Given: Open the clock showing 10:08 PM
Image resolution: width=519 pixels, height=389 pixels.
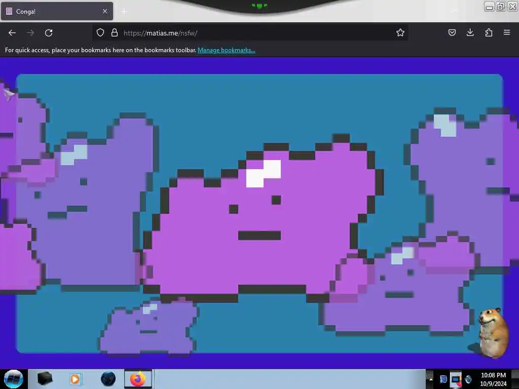Looking at the screenshot, I should (x=493, y=379).
